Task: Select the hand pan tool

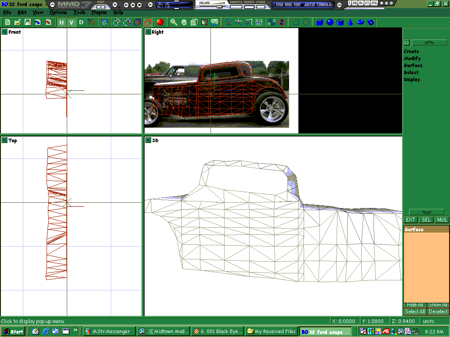Action: coord(184,22)
